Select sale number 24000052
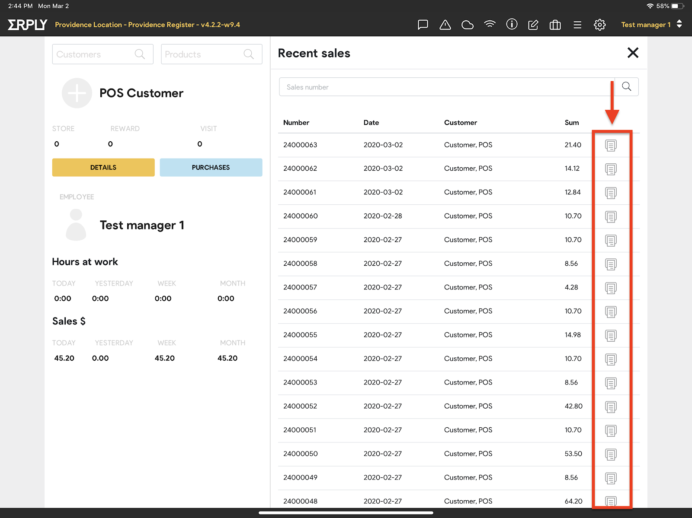 (300, 406)
